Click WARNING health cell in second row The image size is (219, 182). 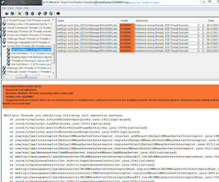[x=127, y=29]
